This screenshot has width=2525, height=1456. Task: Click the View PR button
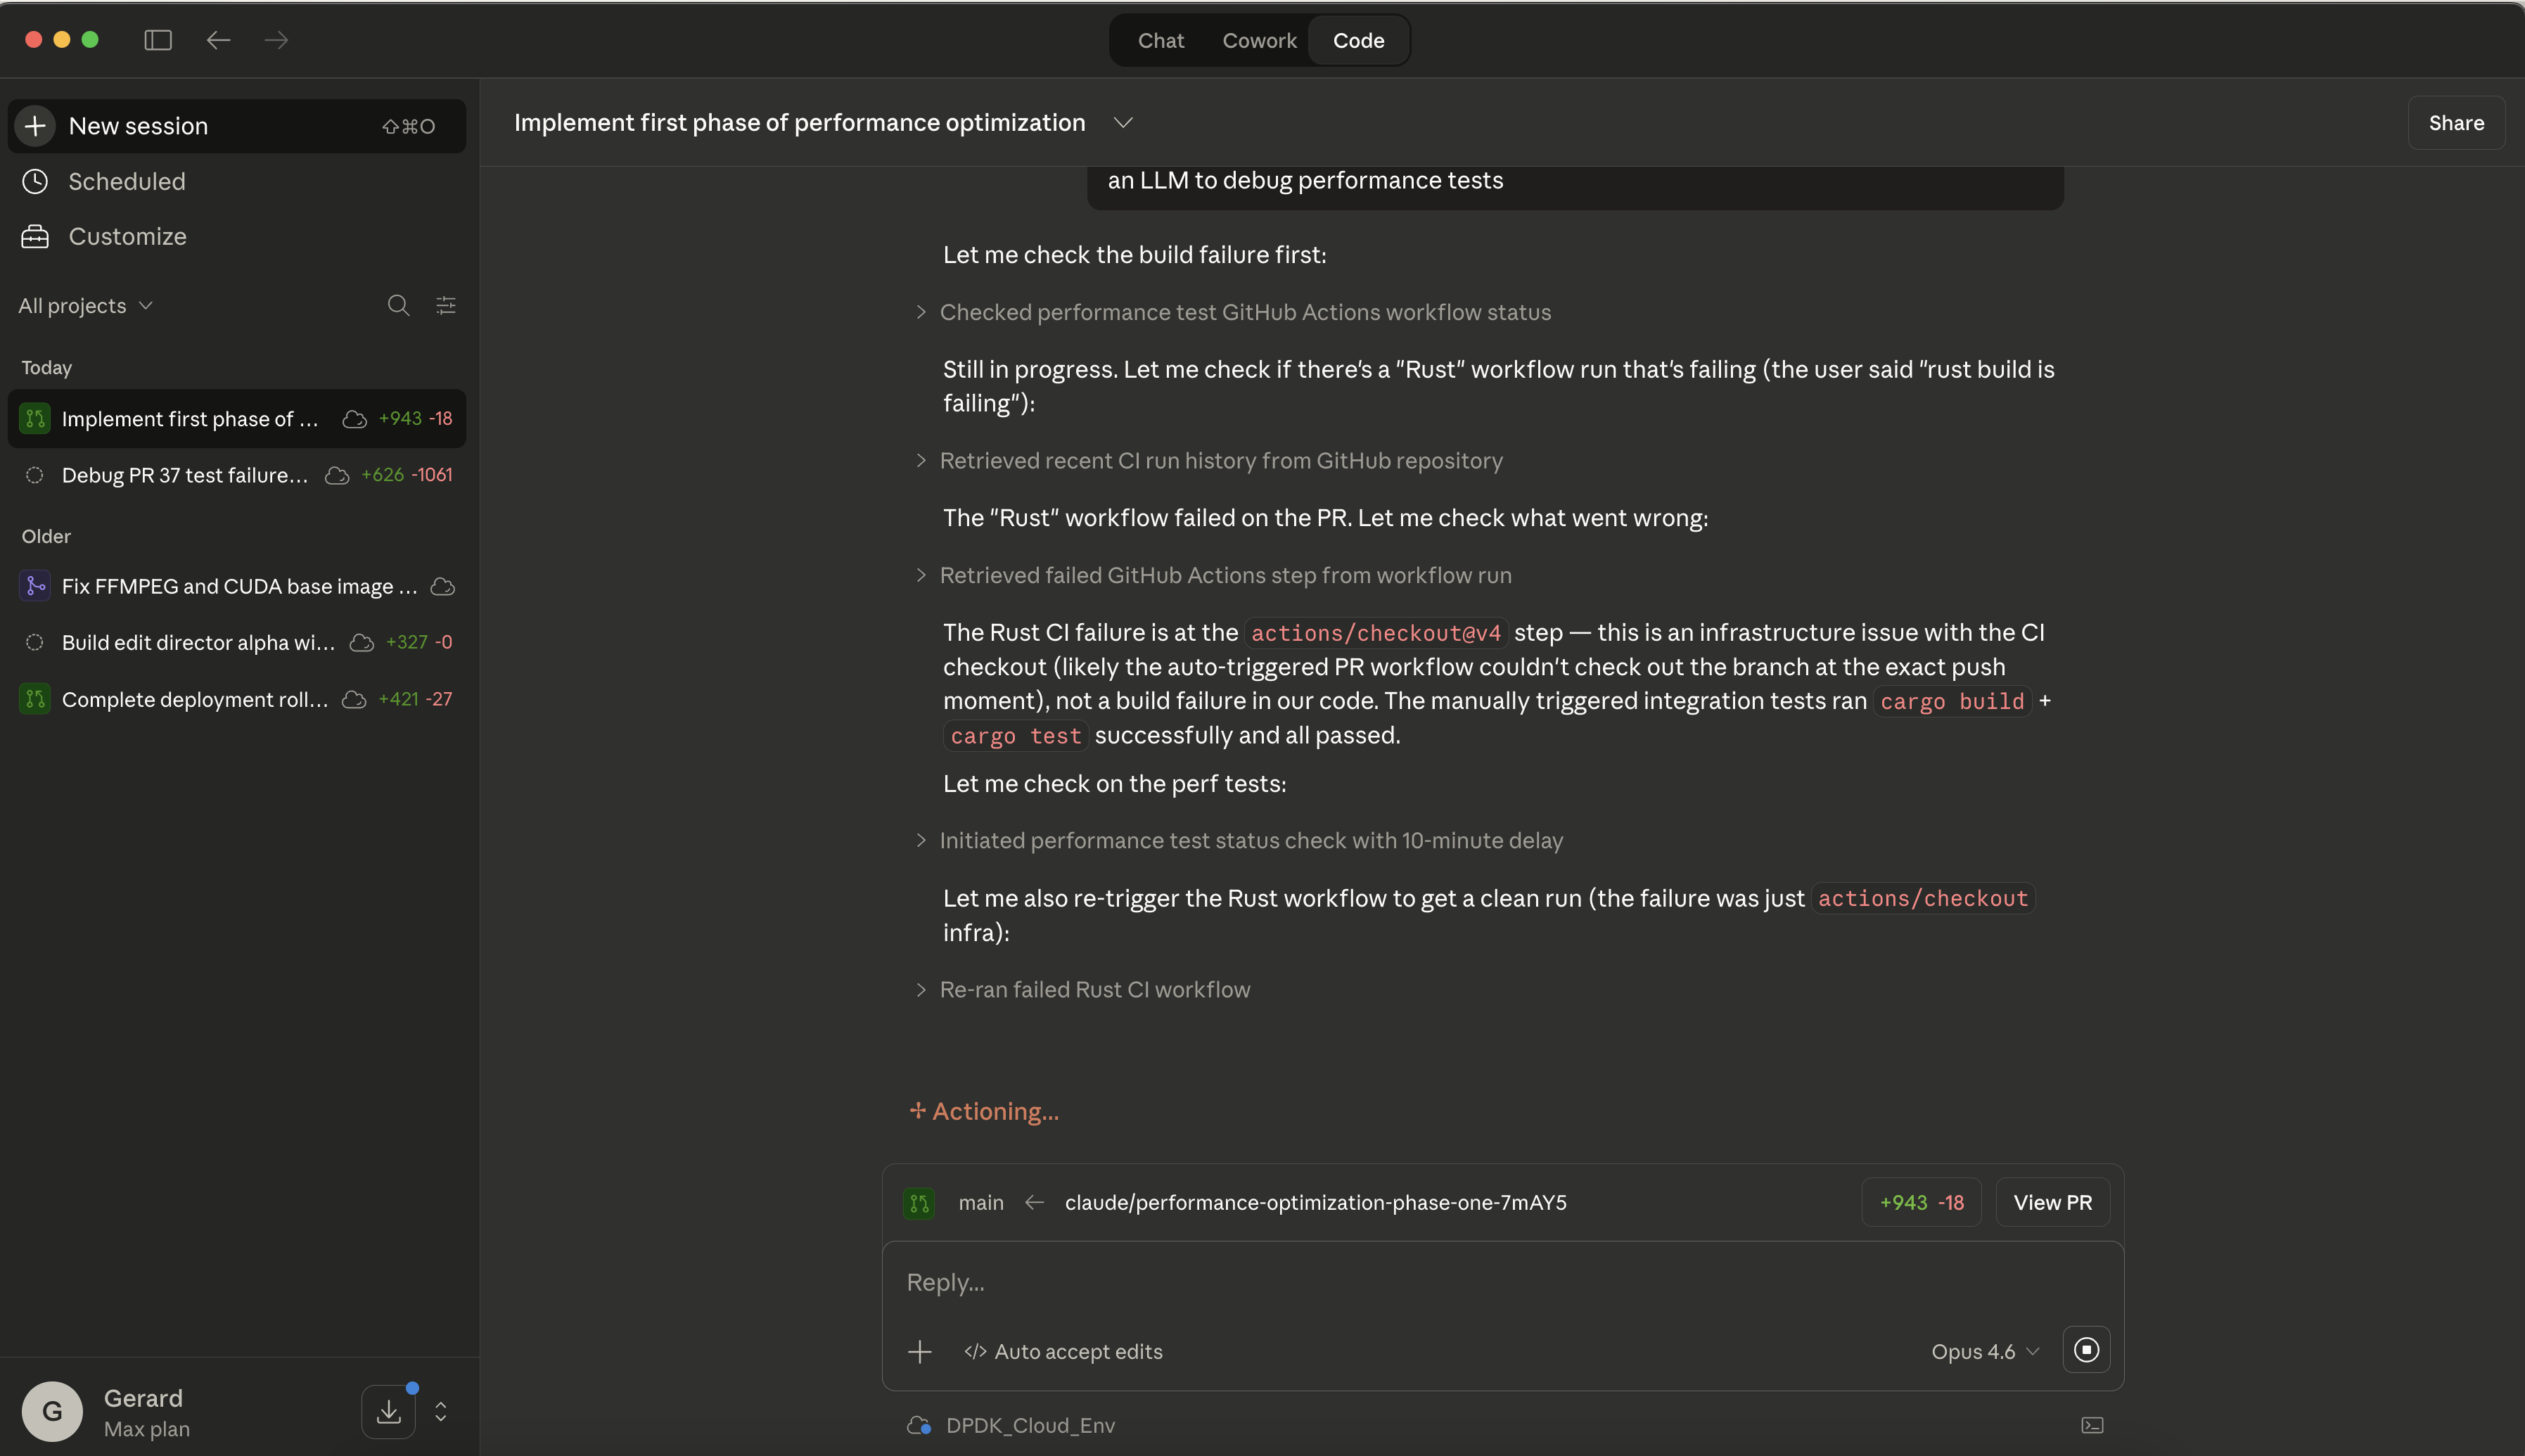click(2052, 1202)
